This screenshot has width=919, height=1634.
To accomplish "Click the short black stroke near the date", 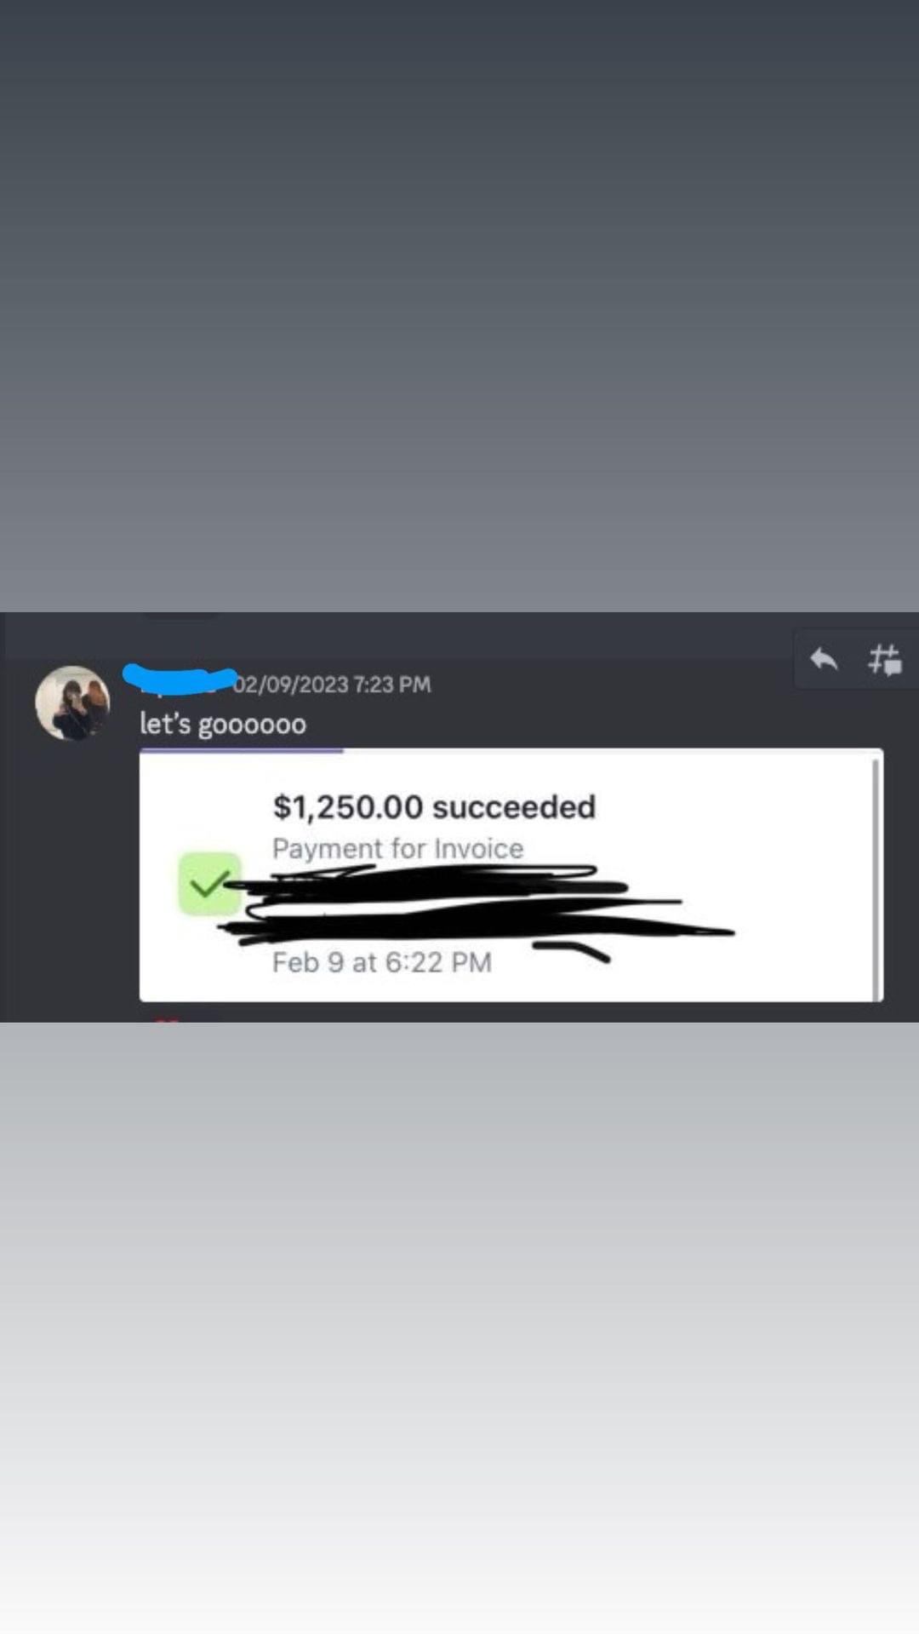I will (571, 951).
